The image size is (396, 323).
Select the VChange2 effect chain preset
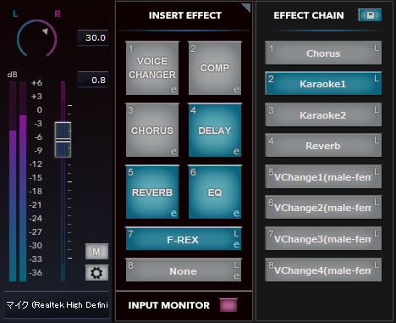pyautogui.click(x=323, y=207)
